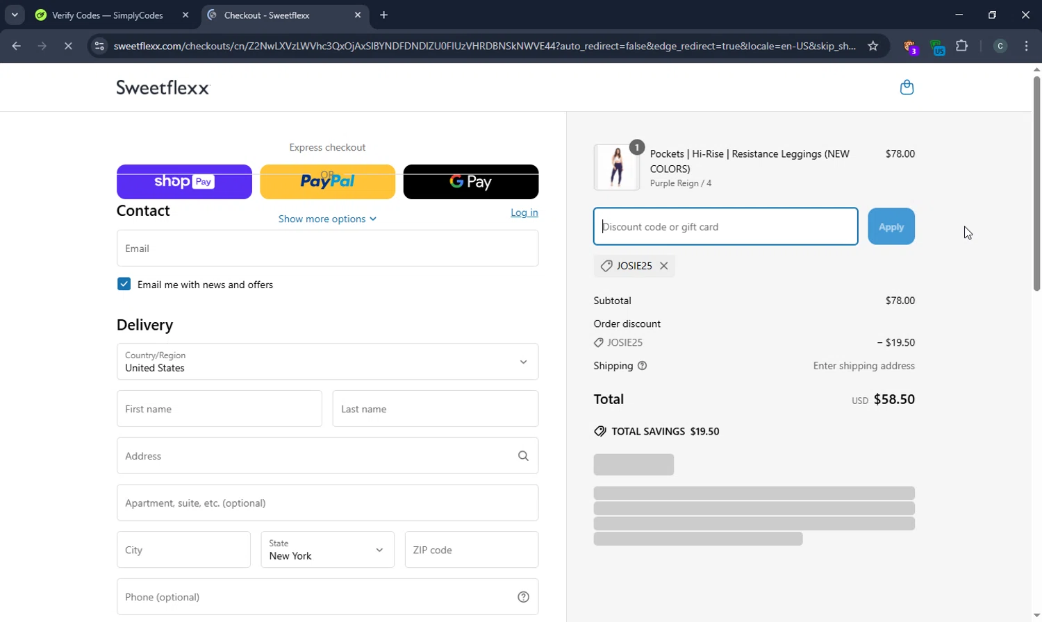This screenshot has height=622, width=1042.
Task: Click the phone field help icon
Action: point(523,597)
